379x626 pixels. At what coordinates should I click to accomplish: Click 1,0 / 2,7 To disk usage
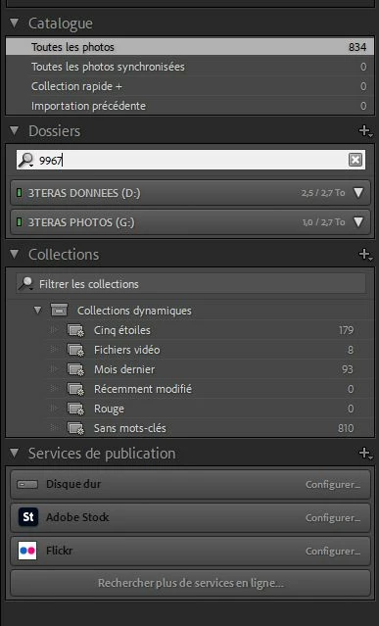click(323, 222)
